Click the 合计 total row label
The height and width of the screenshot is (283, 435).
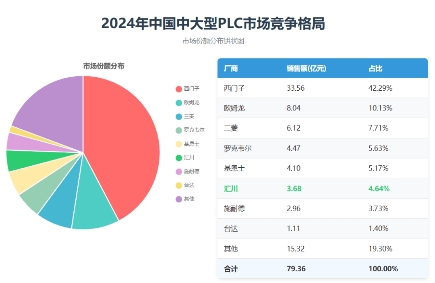[x=231, y=269]
